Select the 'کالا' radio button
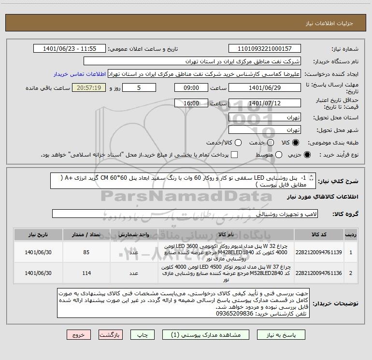Screen dimensions: 372x360 296,143
